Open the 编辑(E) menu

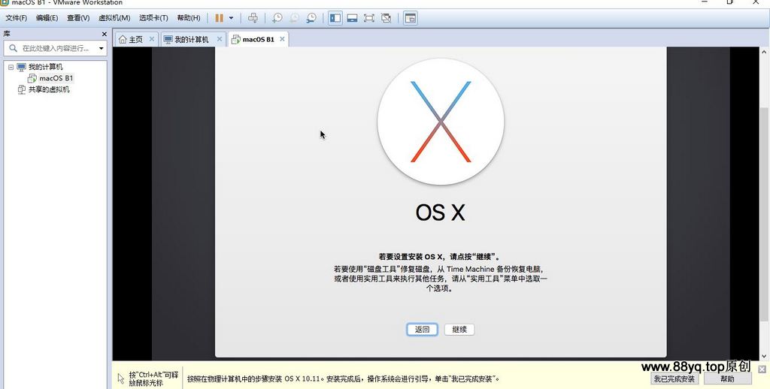pyautogui.click(x=47, y=18)
